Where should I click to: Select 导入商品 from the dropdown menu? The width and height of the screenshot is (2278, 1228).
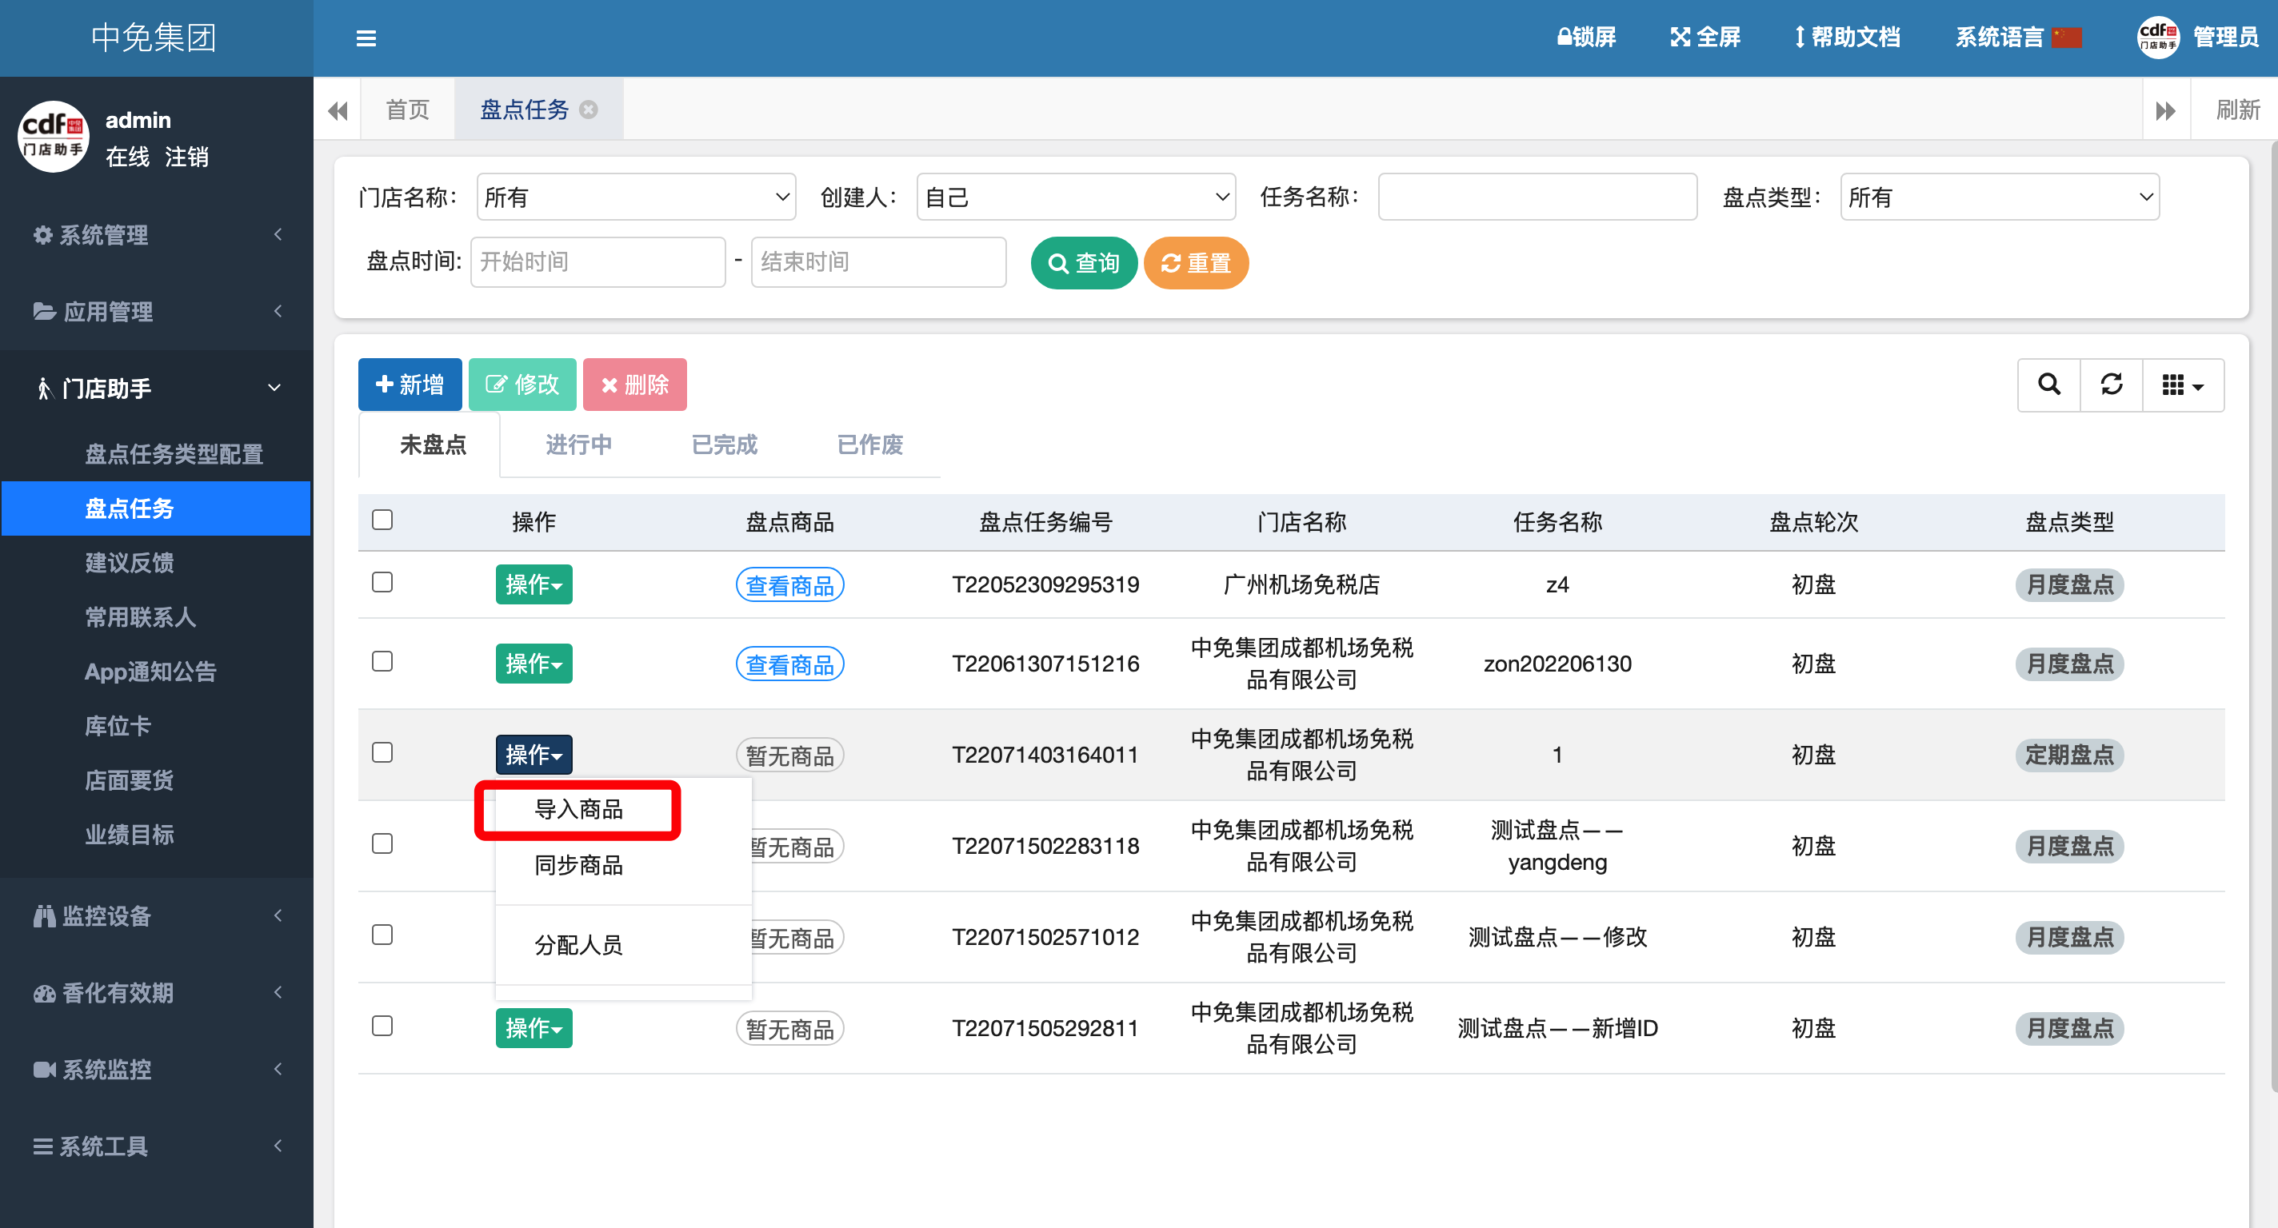578,809
